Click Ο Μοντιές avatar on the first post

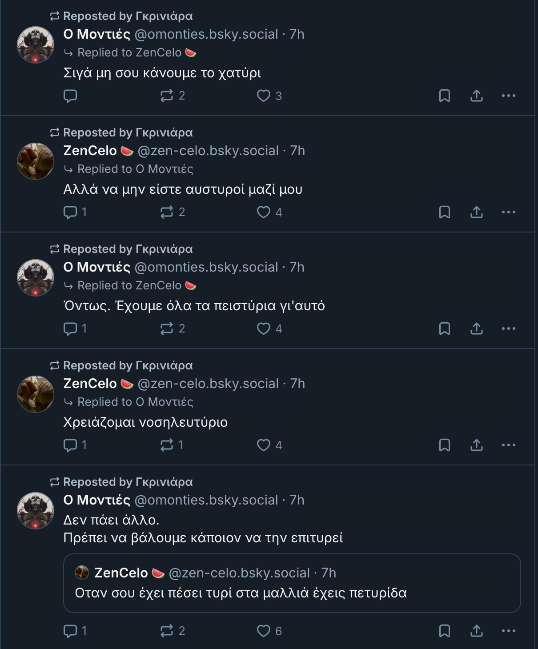(36, 45)
